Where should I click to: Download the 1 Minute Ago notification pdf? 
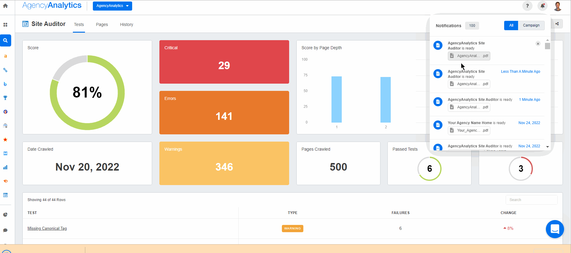(x=469, y=107)
